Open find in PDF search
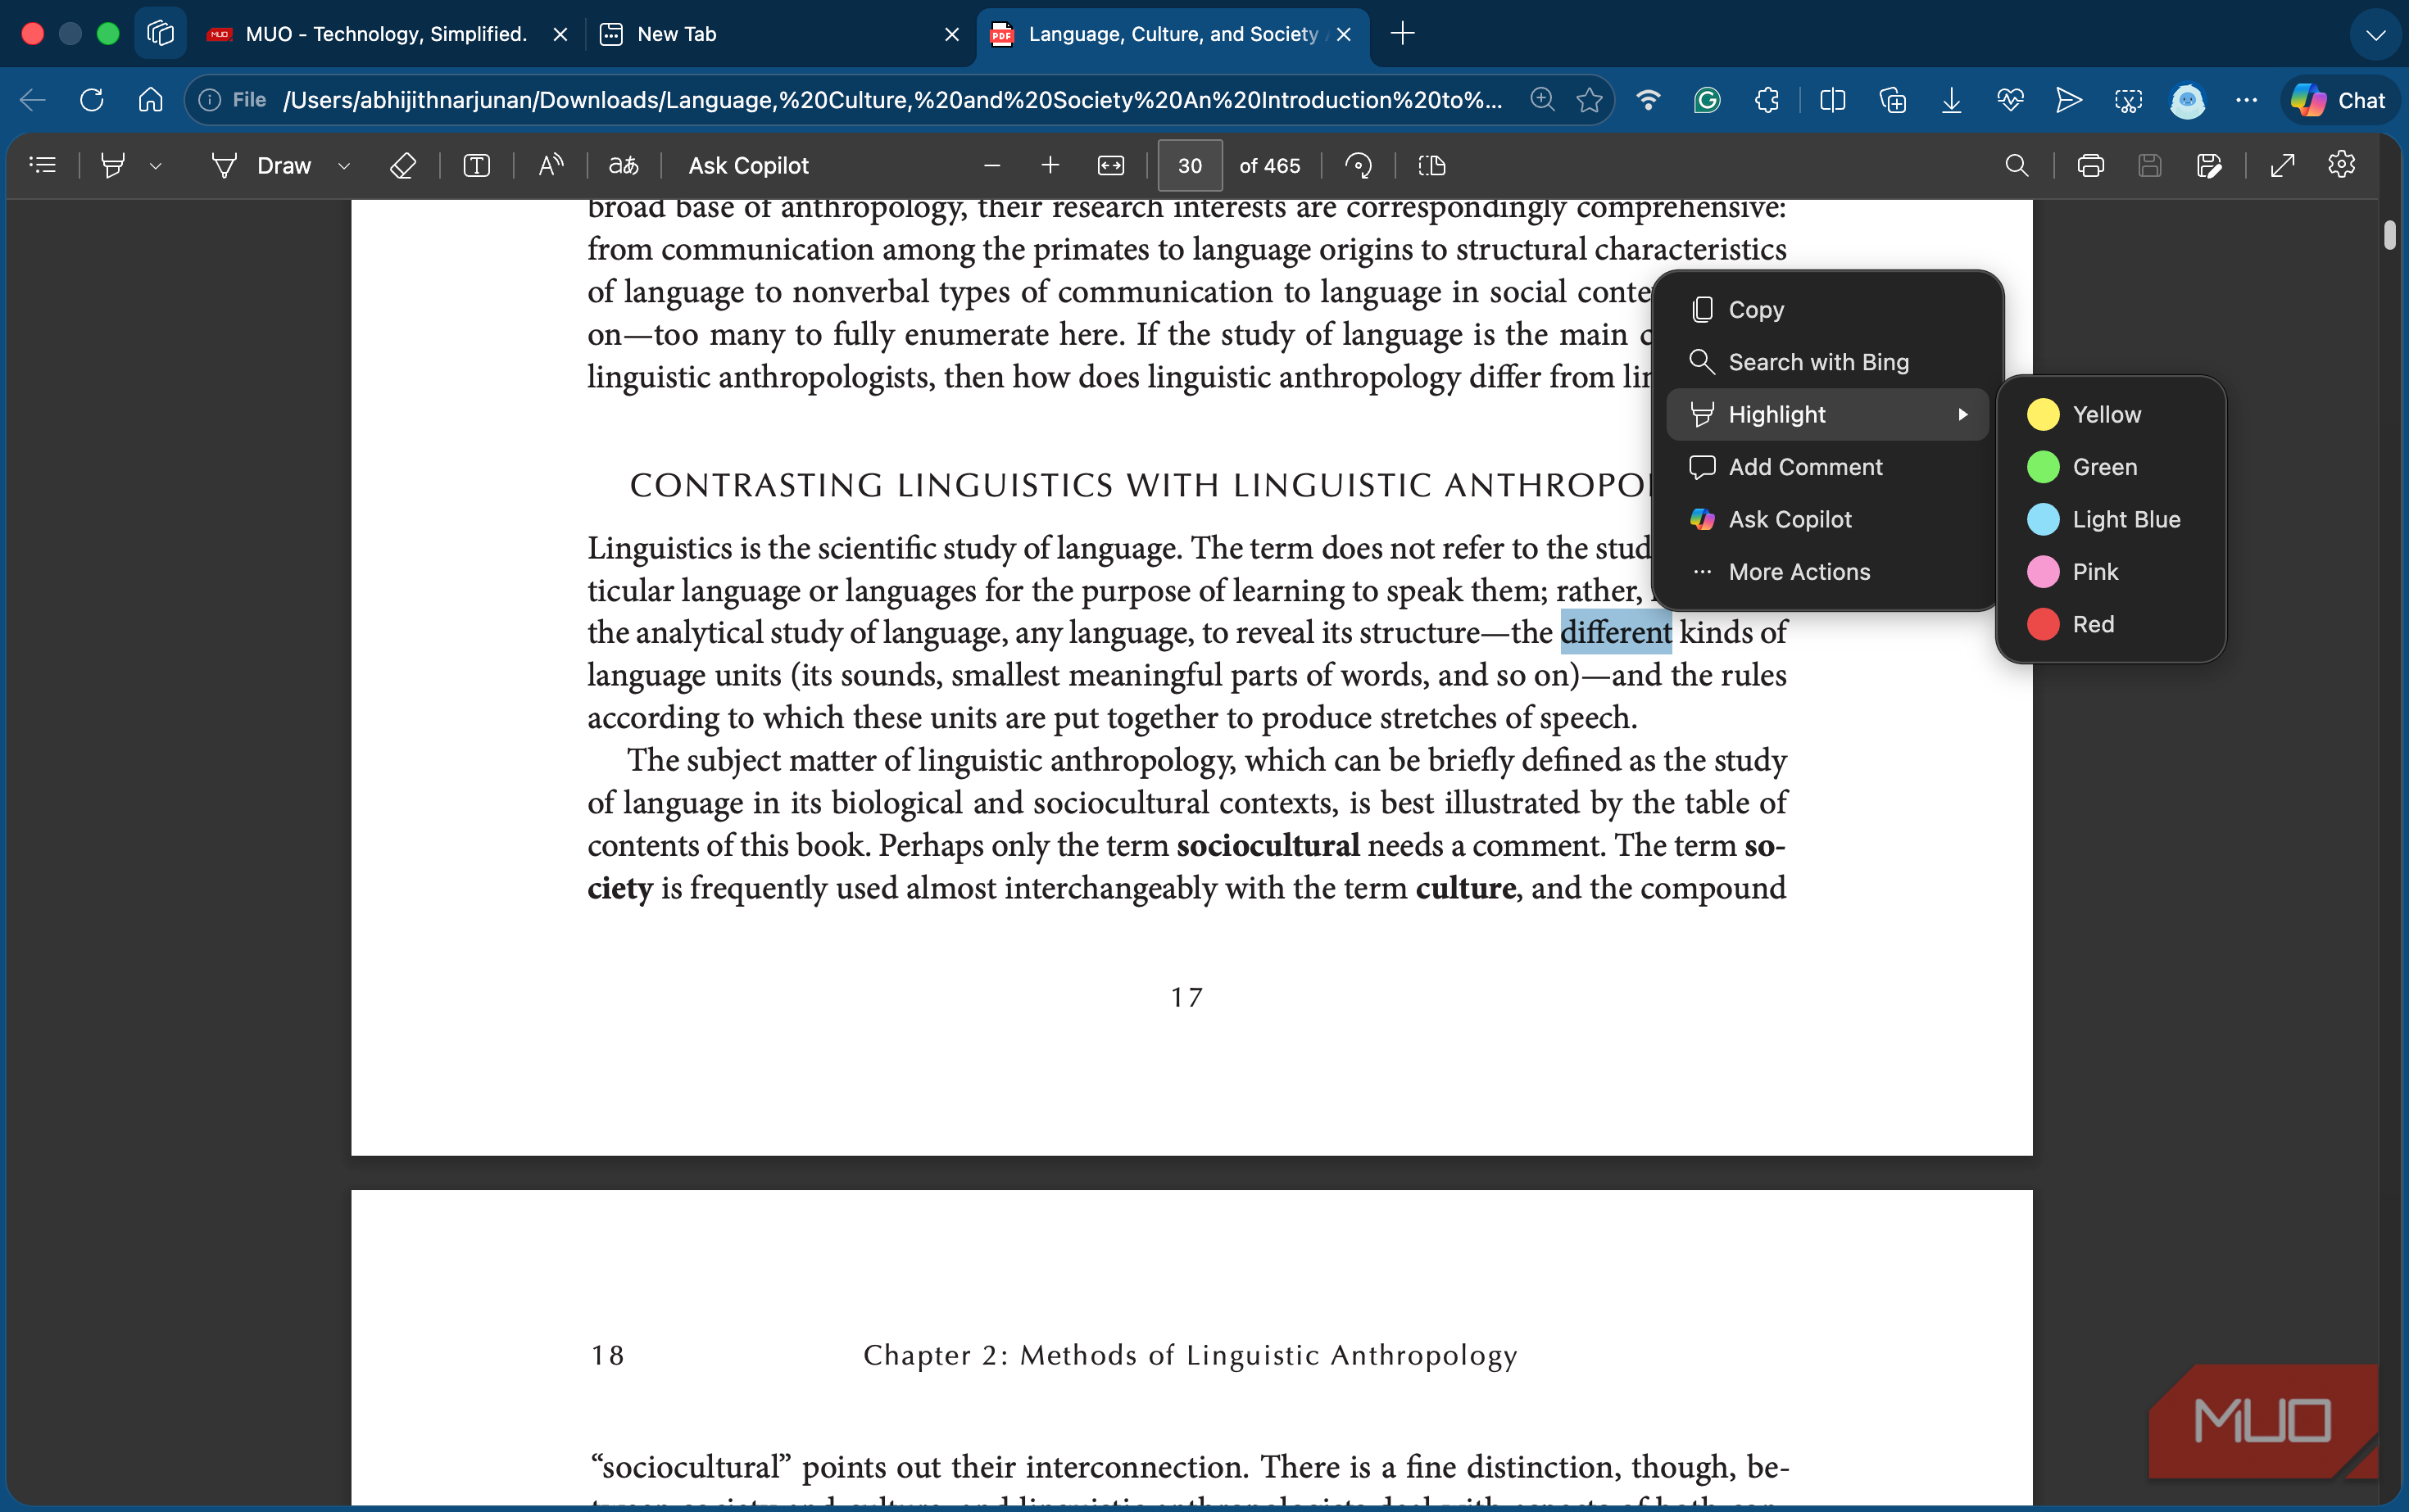 coord(2018,165)
